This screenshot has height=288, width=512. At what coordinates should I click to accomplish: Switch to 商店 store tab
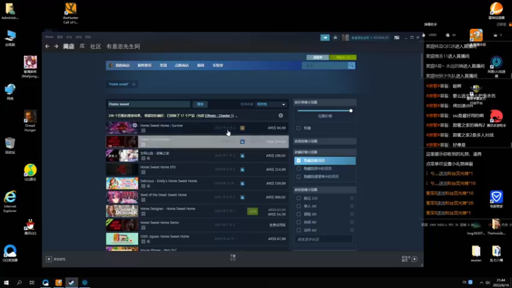(x=68, y=46)
